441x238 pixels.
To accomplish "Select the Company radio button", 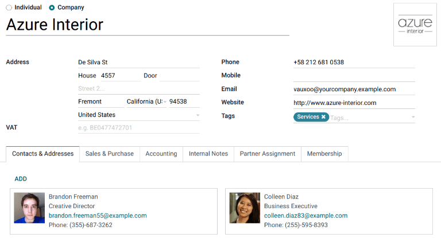I will tap(52, 7).
